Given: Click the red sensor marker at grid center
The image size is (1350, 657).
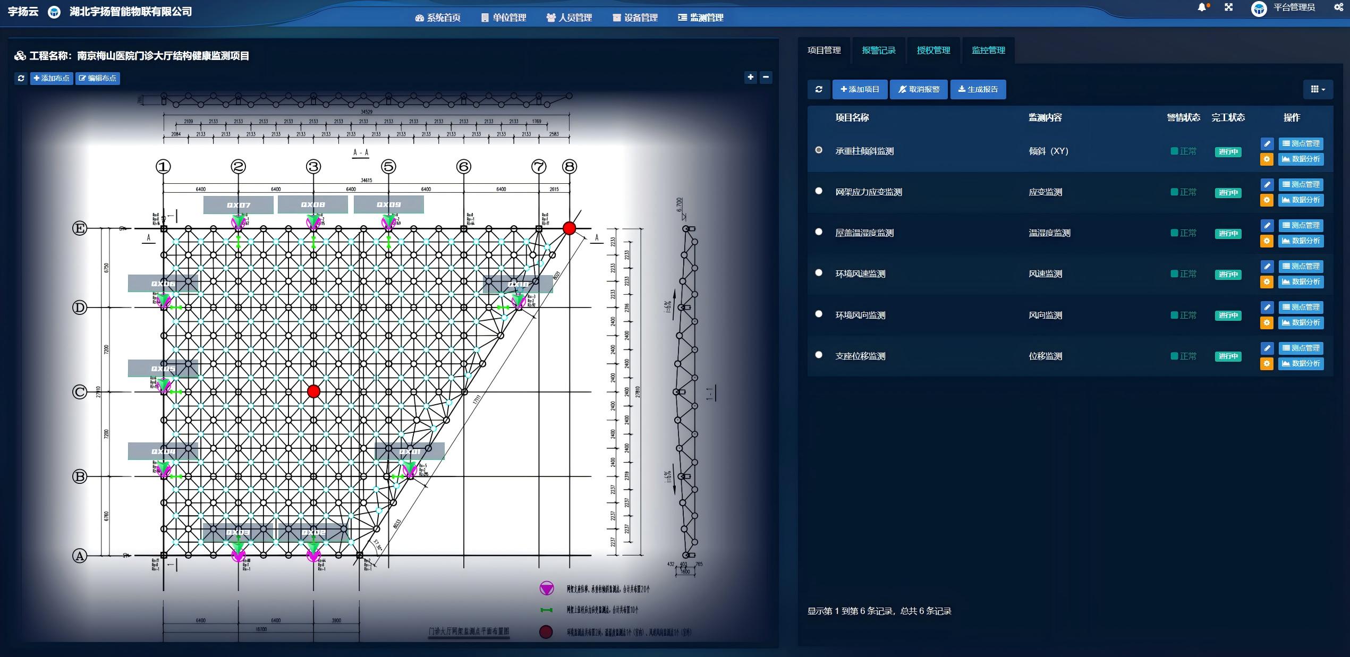Looking at the screenshot, I should (313, 392).
